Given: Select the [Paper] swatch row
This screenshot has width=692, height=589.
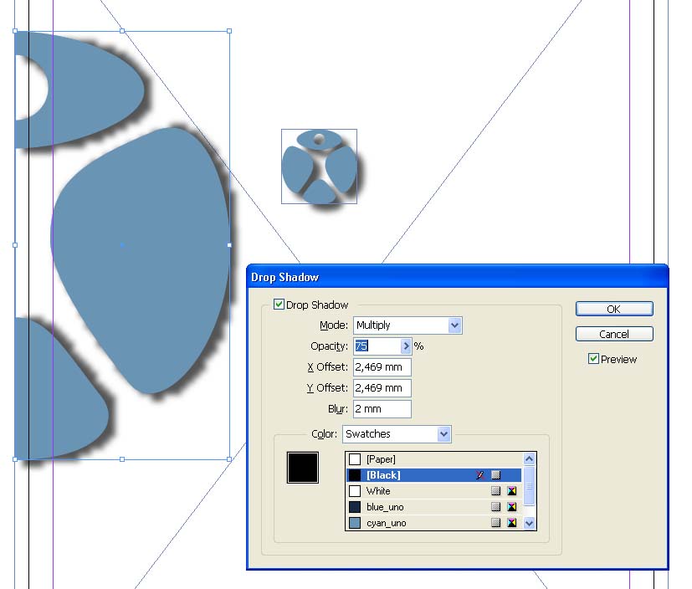Looking at the screenshot, I should [x=433, y=459].
